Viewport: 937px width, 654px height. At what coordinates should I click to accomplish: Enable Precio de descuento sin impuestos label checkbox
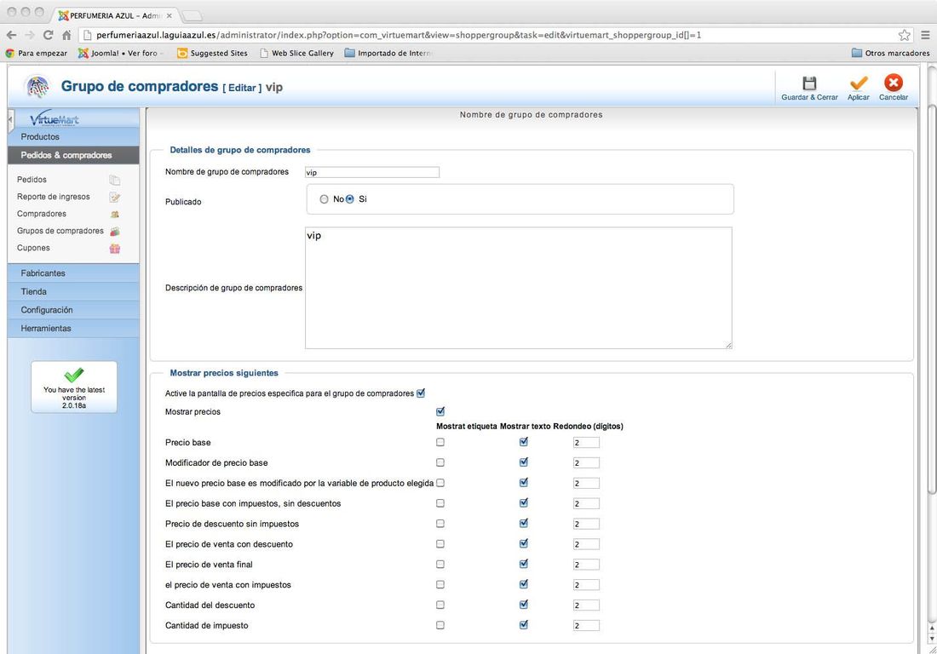[x=440, y=524]
